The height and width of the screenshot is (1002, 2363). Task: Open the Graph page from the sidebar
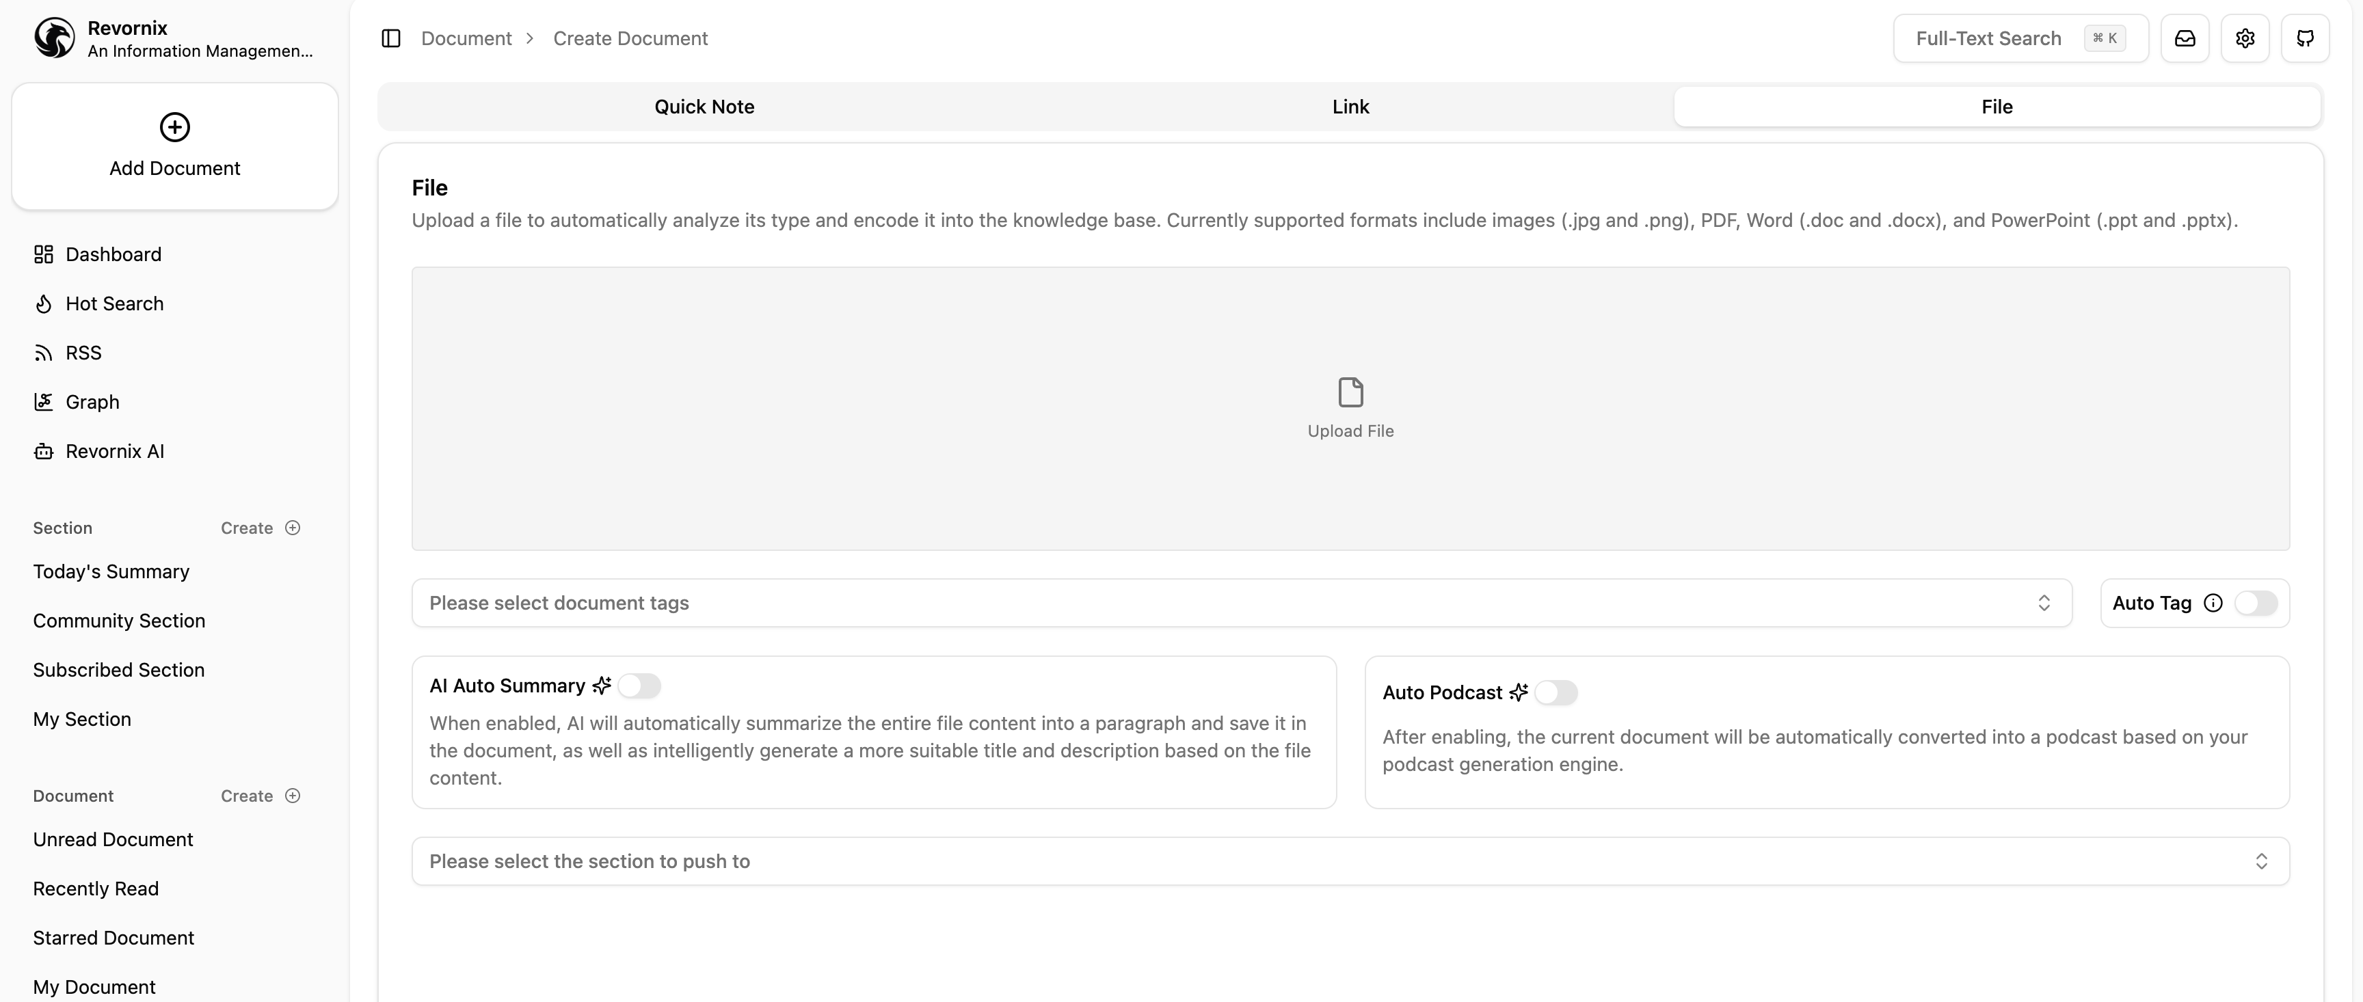[x=92, y=403]
